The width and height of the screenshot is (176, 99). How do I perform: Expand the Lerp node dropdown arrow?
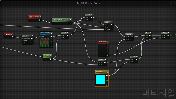[112, 22]
